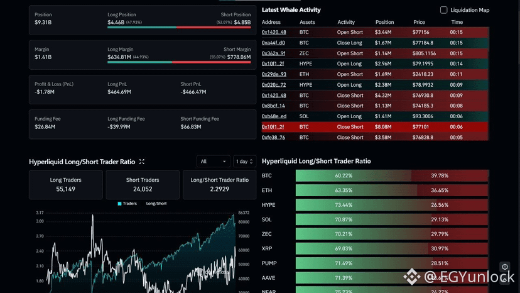Click the SOL 70.87% long bar
Screen dimensions: 520x293
coord(364,219)
